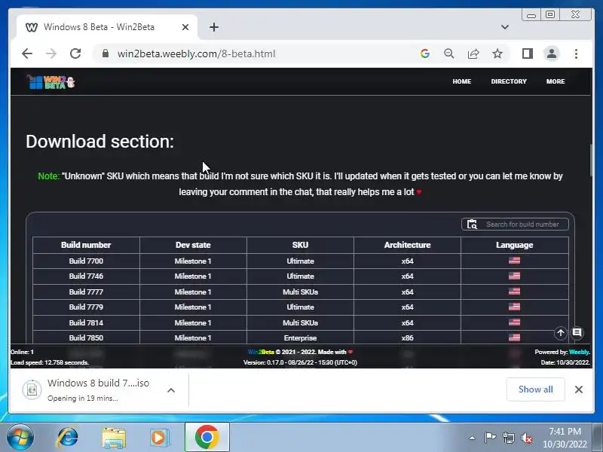Click the Architecture column header
This screenshot has width=603, height=452.
pos(407,245)
